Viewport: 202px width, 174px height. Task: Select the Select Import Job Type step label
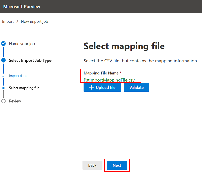pyautogui.click(x=30, y=60)
